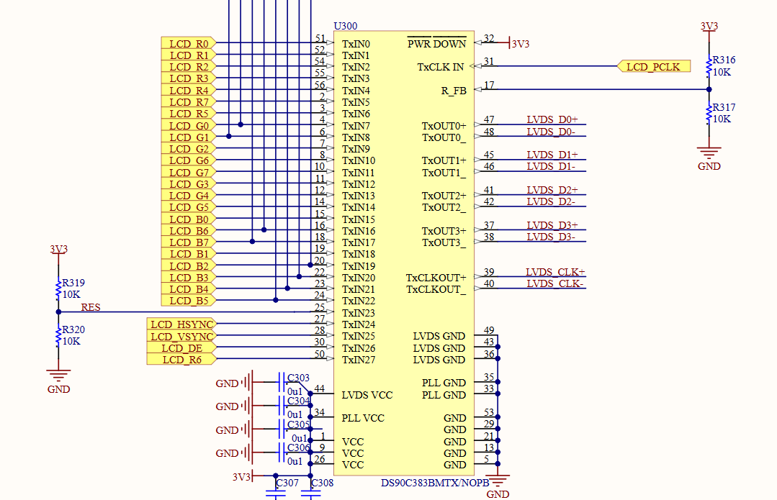Select the U300 designator text

click(x=345, y=26)
